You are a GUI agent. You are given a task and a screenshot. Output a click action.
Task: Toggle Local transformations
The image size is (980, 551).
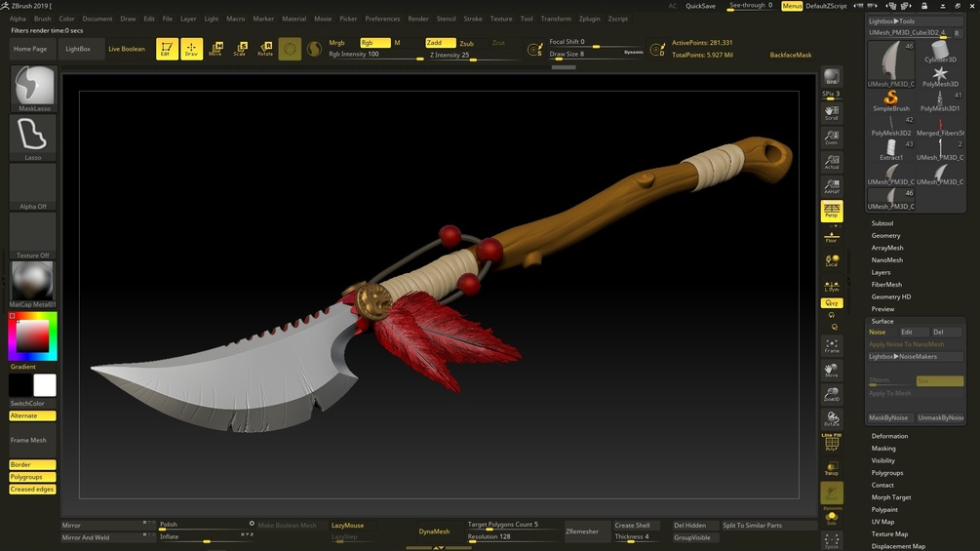pyautogui.click(x=831, y=260)
